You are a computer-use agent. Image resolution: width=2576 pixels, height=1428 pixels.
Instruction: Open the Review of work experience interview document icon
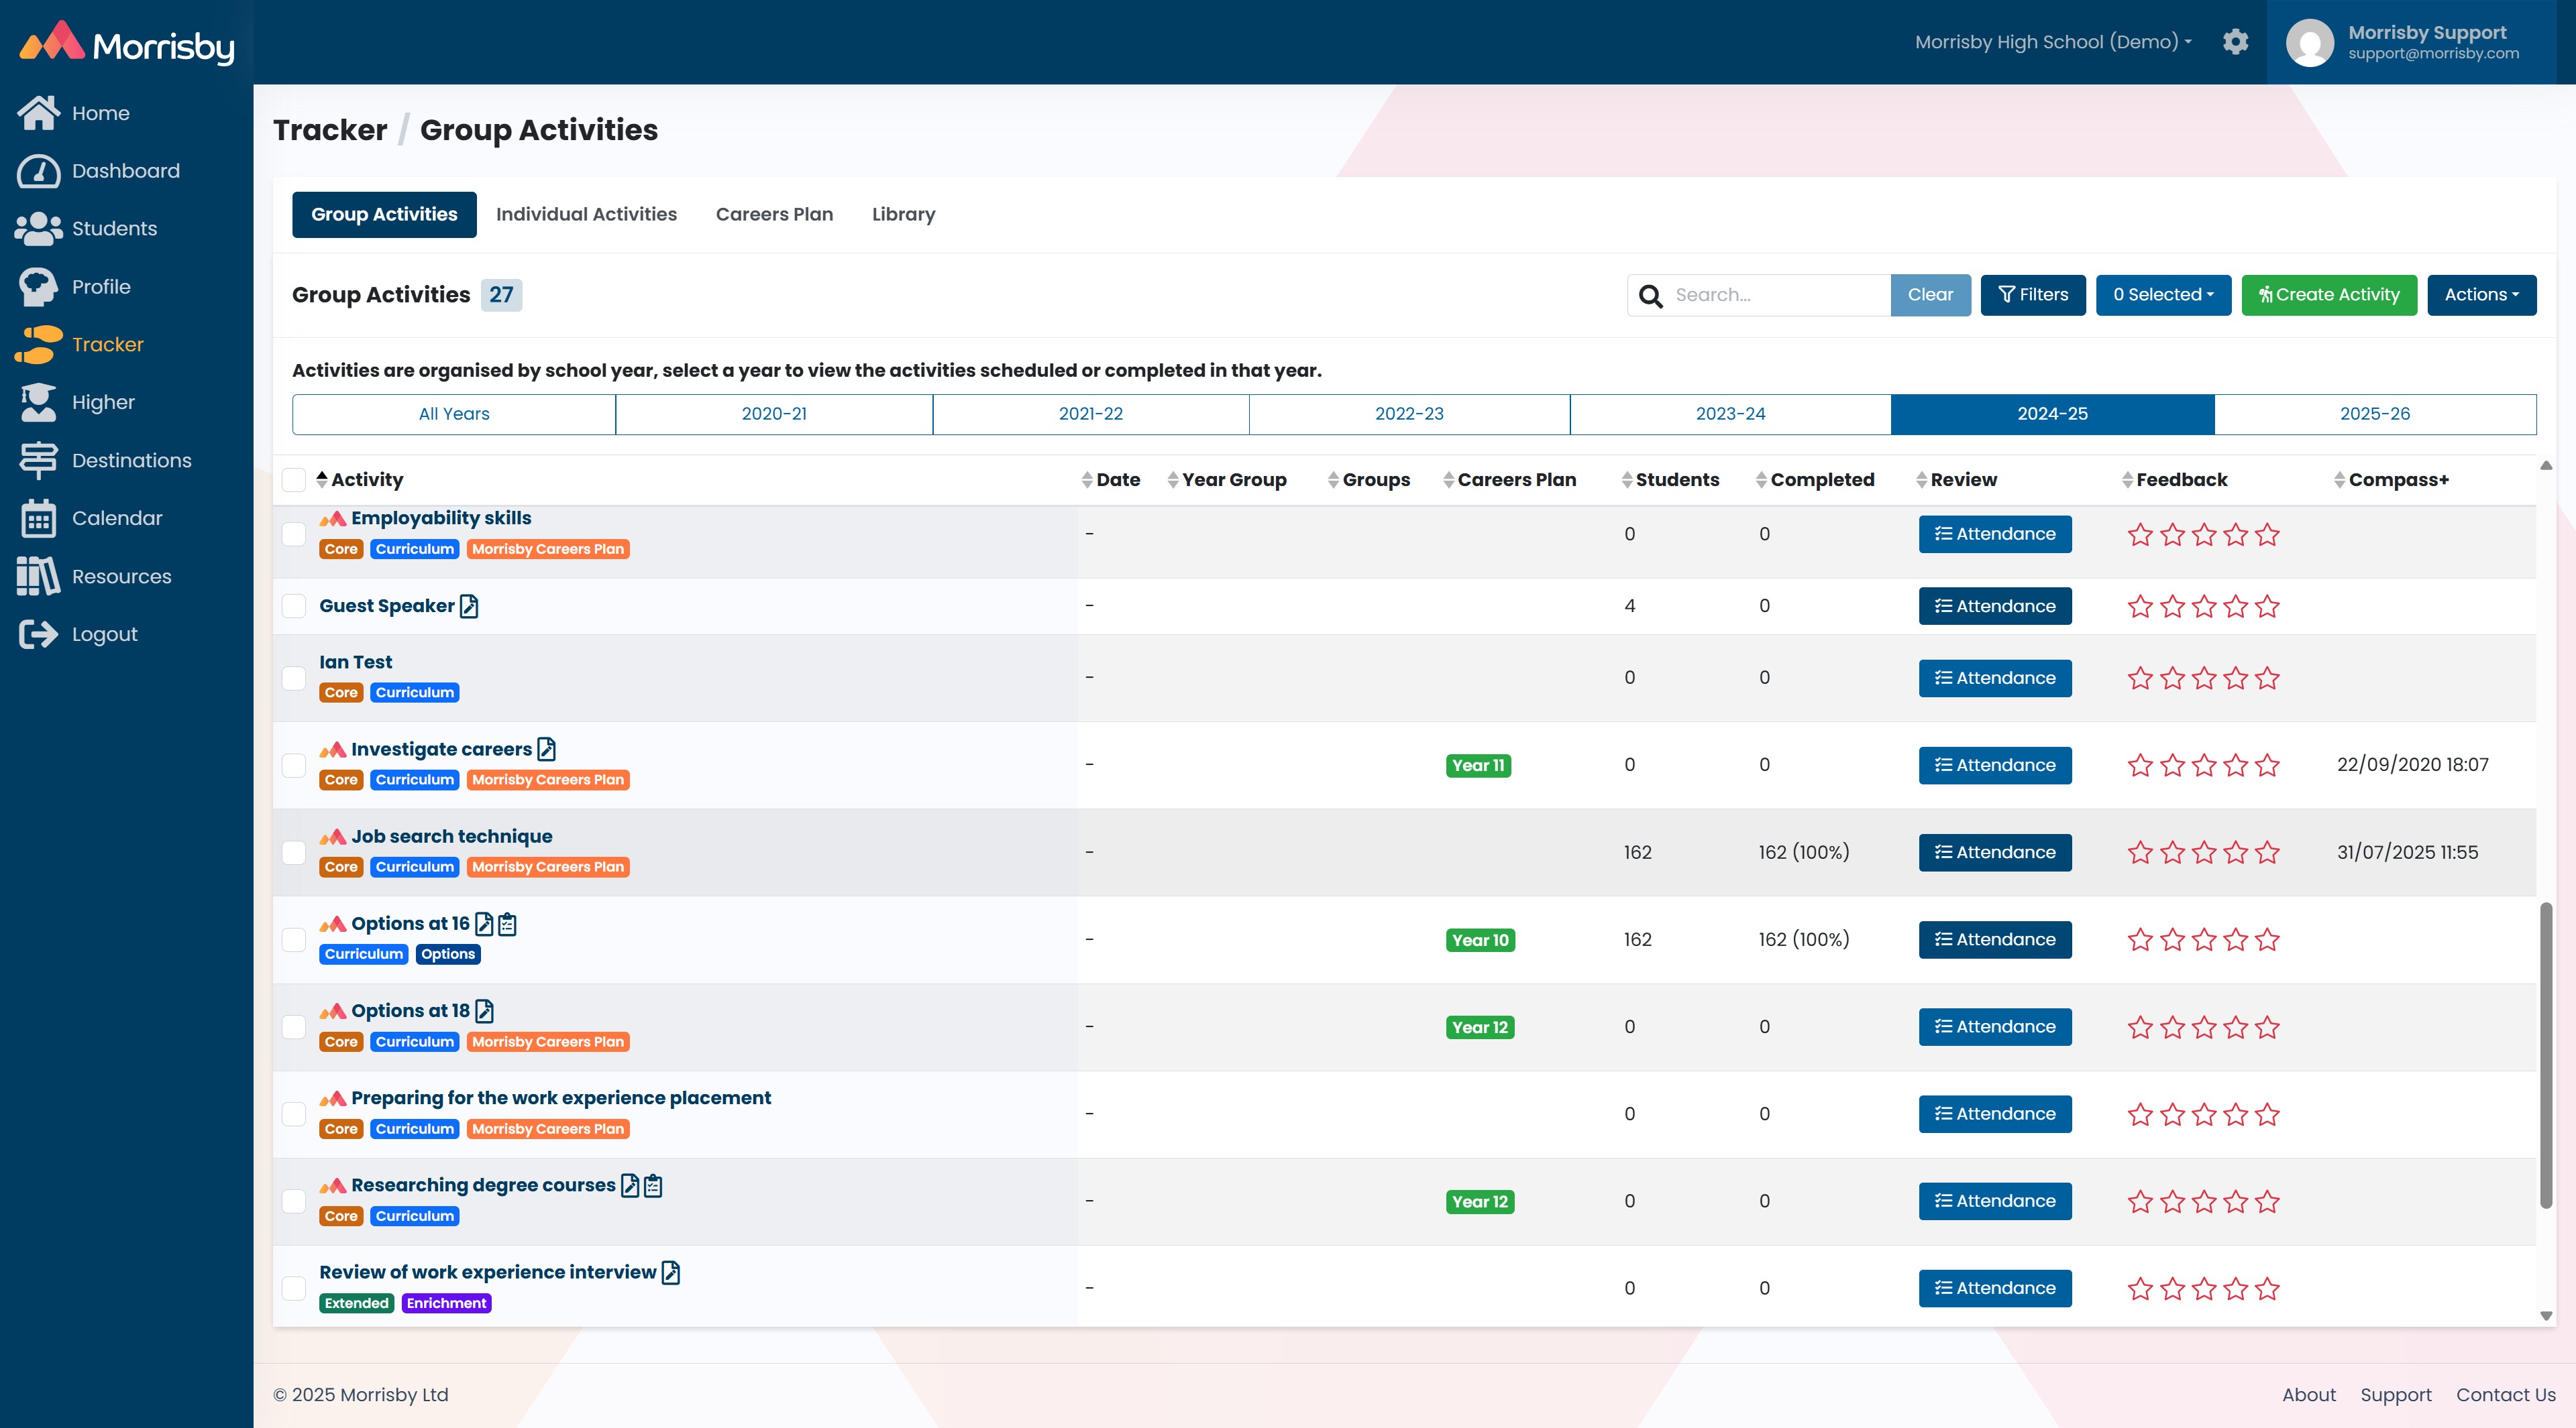(x=671, y=1272)
